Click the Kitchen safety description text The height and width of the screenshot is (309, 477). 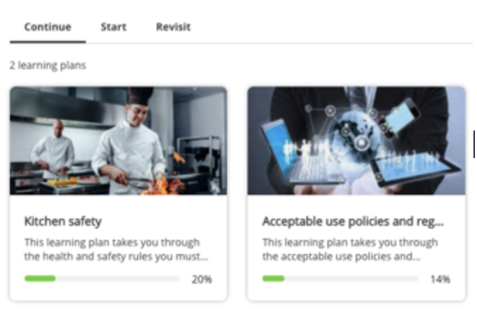click(116, 249)
